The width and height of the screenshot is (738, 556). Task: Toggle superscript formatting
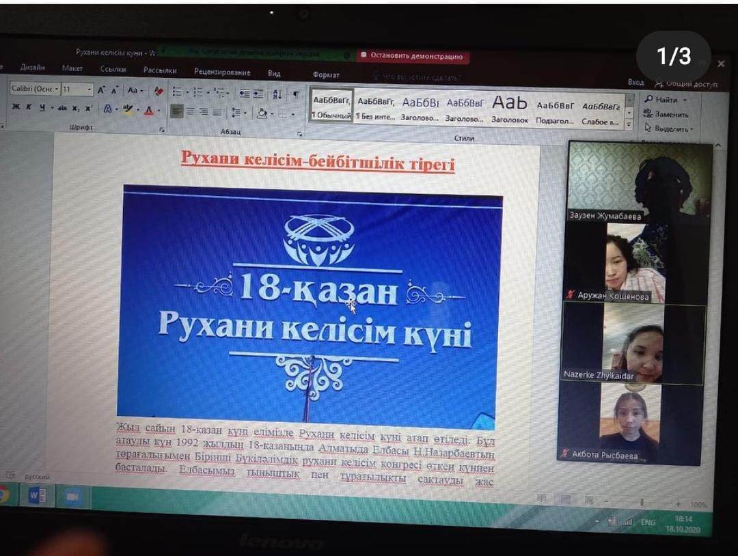[88, 108]
